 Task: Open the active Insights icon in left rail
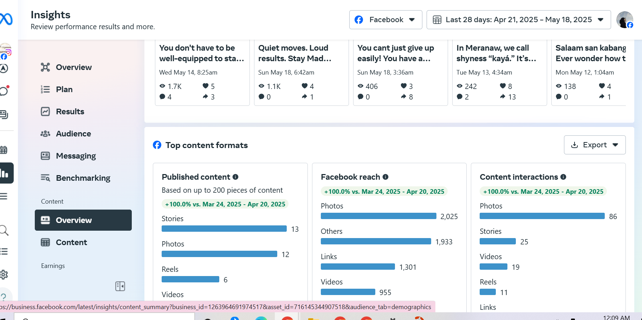click(5, 173)
